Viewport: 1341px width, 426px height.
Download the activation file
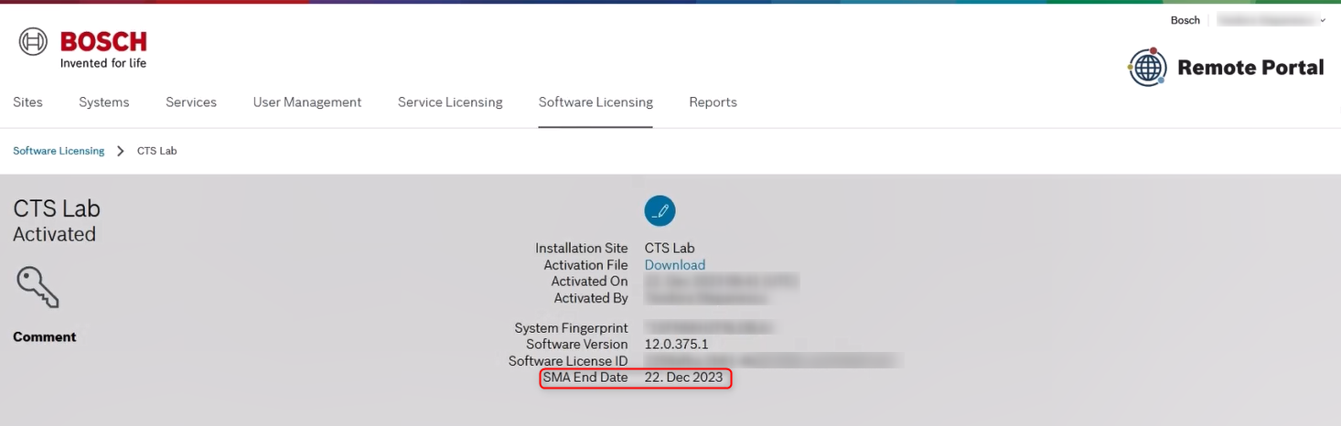click(675, 265)
